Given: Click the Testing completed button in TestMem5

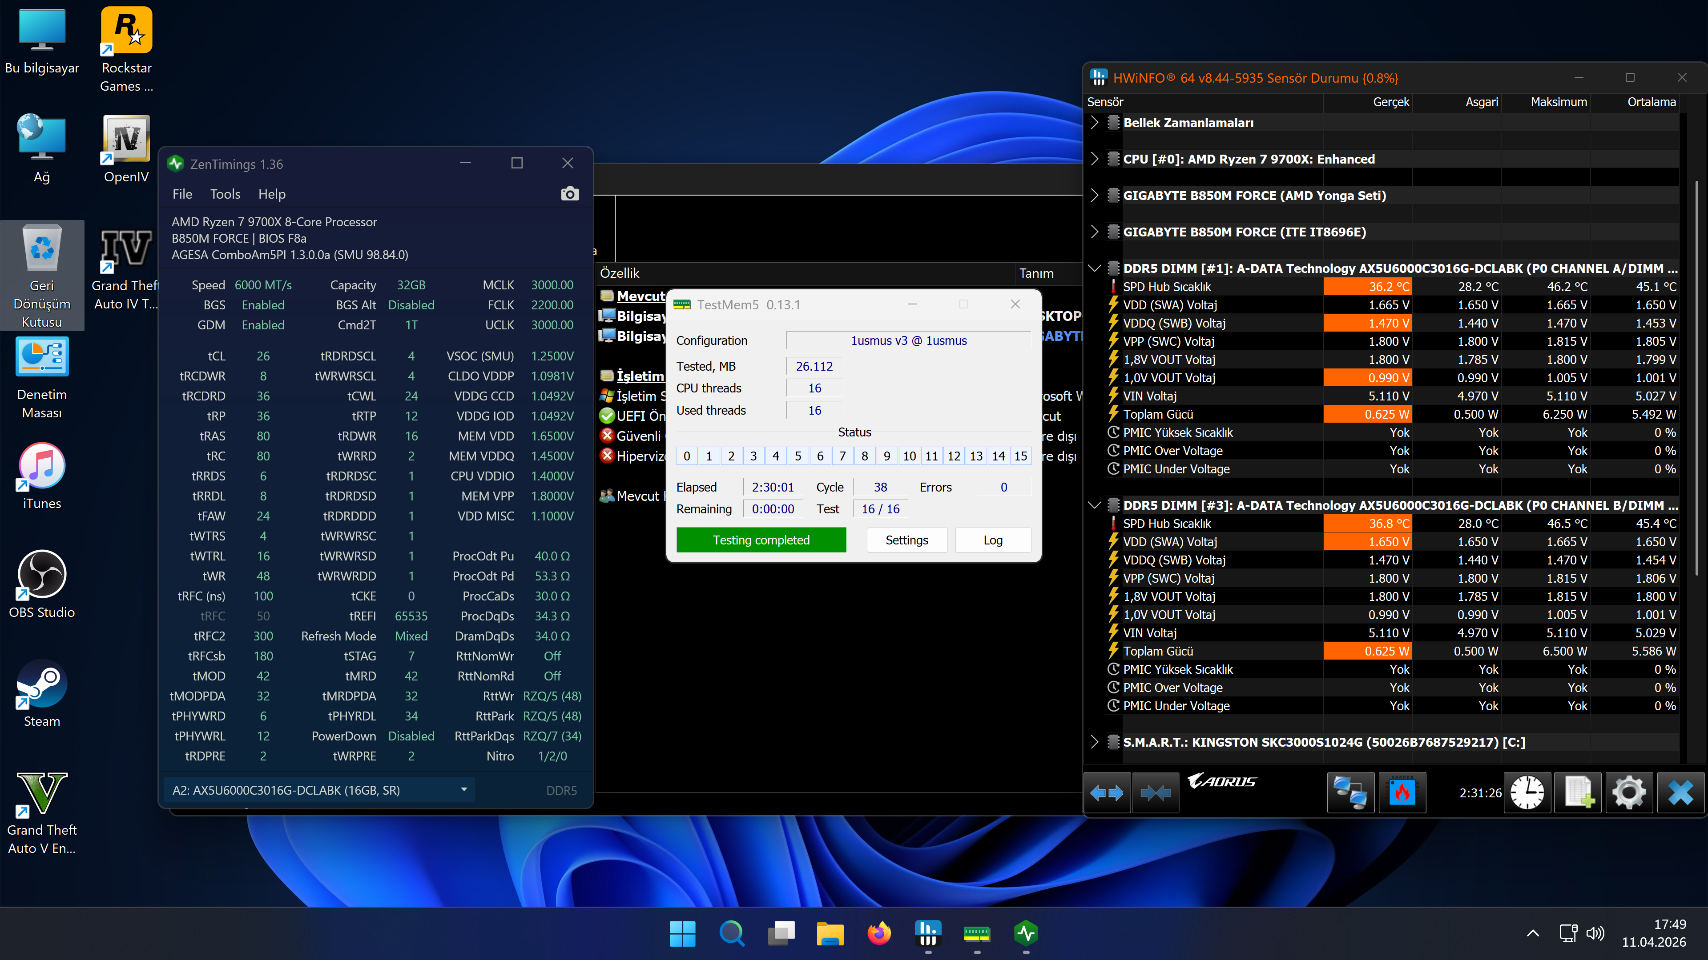Looking at the screenshot, I should tap(761, 540).
